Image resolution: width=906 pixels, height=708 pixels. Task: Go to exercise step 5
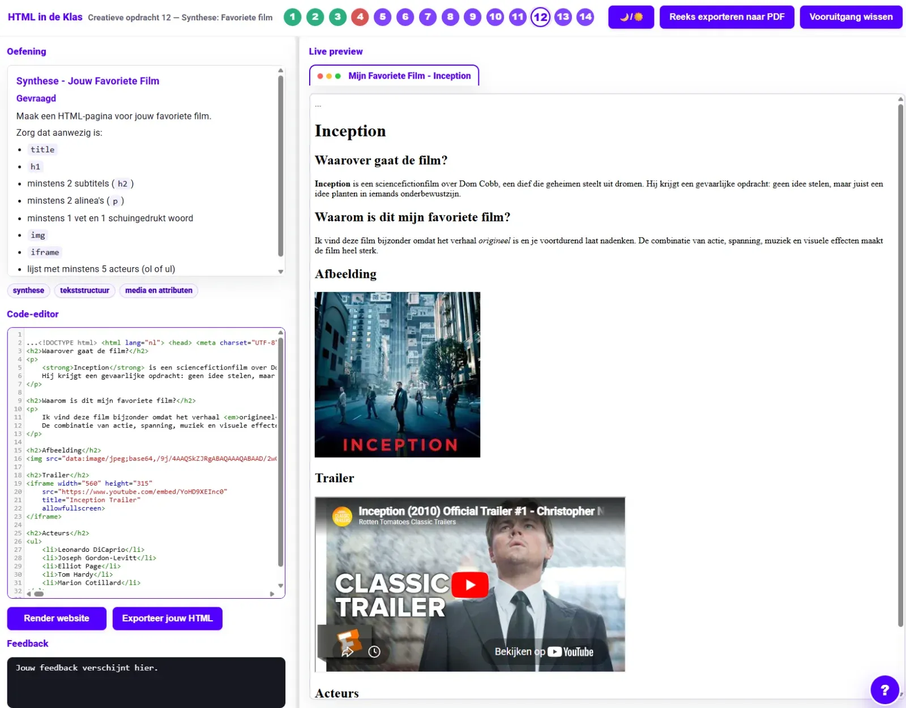[383, 17]
